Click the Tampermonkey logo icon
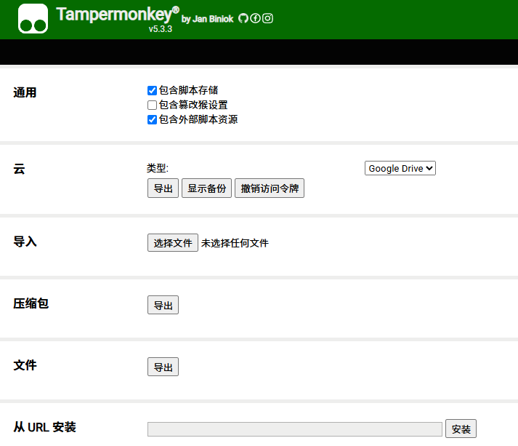Image resolution: width=518 pixels, height=446 pixels. [x=33, y=19]
